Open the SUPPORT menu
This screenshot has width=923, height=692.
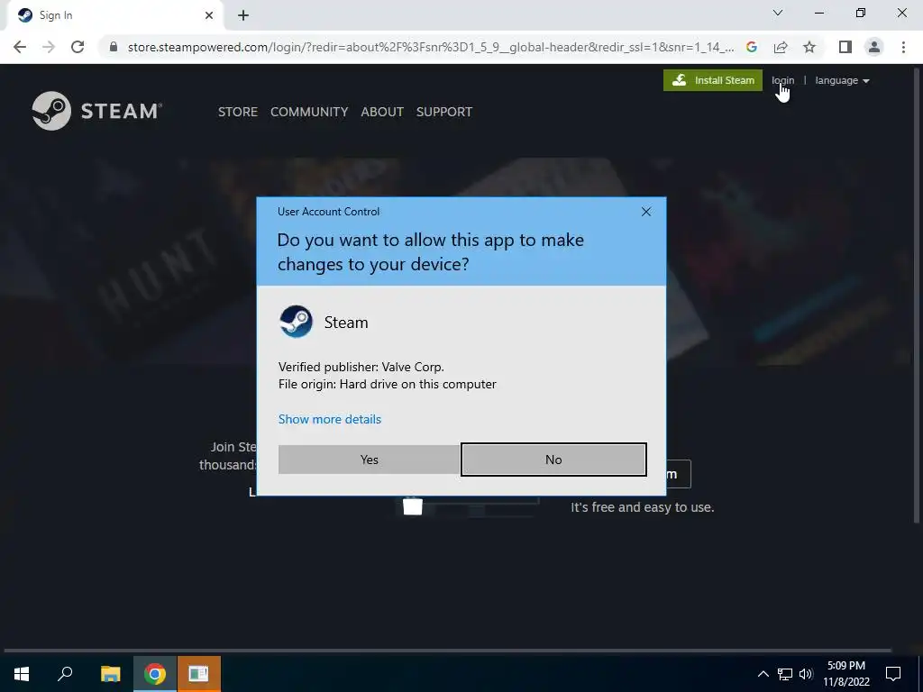(x=443, y=112)
